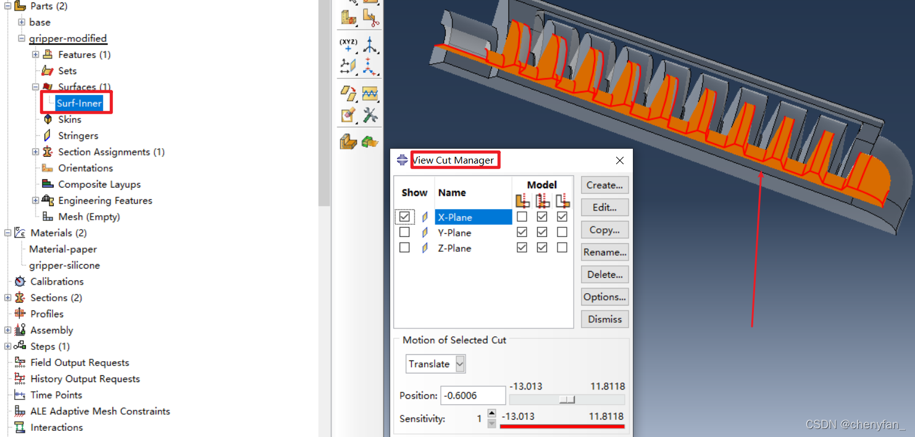The width and height of the screenshot is (915, 437).
Task: Select the Create Datum Axis tool
Action: (370, 45)
